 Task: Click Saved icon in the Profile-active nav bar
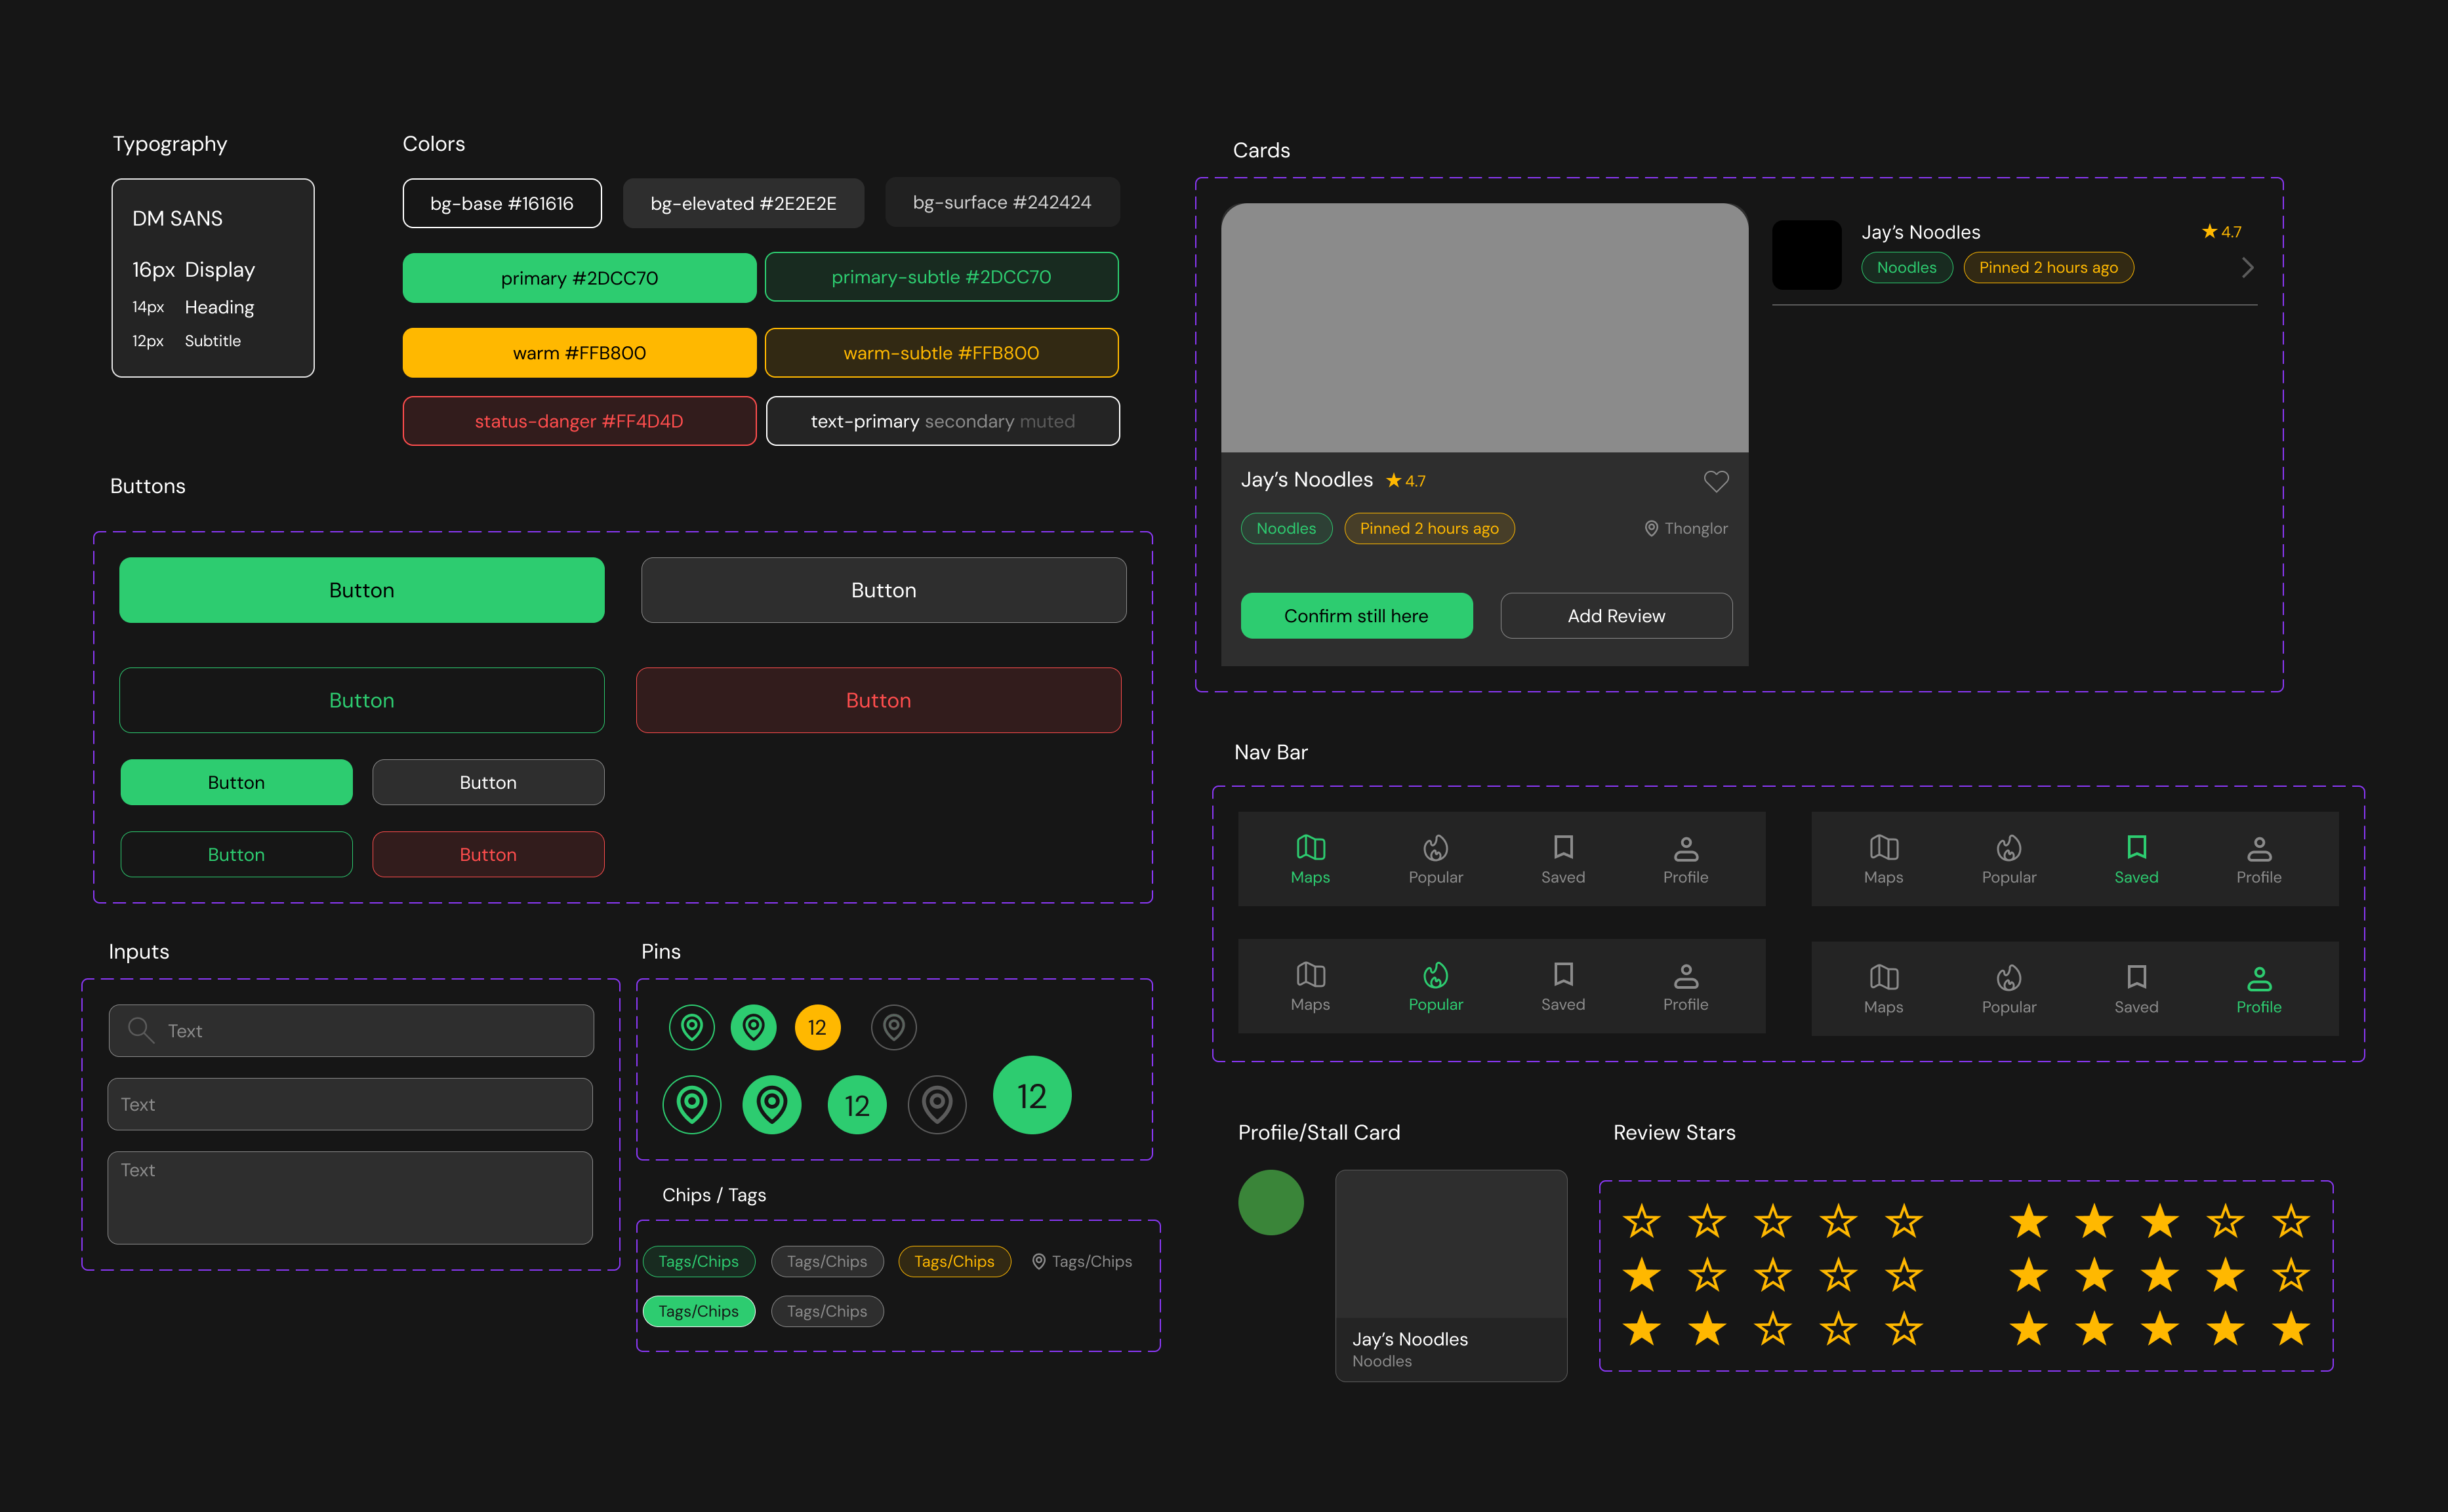pyautogui.click(x=2136, y=977)
